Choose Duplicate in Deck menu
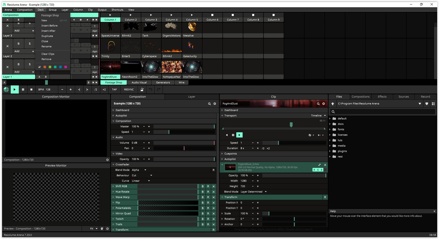The height and width of the screenshot is (239, 439). 47,36
